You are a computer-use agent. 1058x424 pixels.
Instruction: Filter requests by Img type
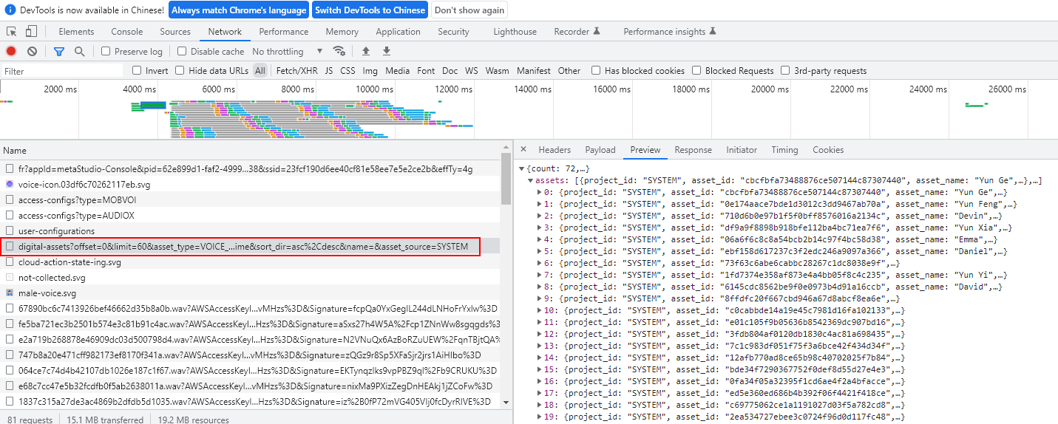tap(370, 70)
